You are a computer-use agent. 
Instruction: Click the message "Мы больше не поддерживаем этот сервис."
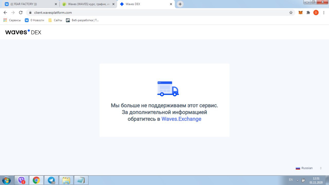click(164, 105)
